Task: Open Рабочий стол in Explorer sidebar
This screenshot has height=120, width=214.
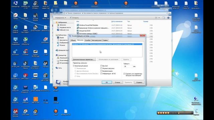Action: [63, 30]
